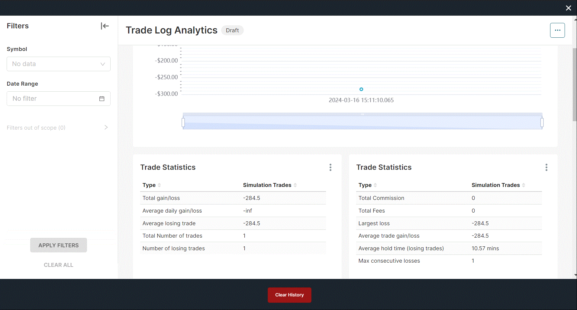Sort left table by Simulation Trades

(295, 185)
